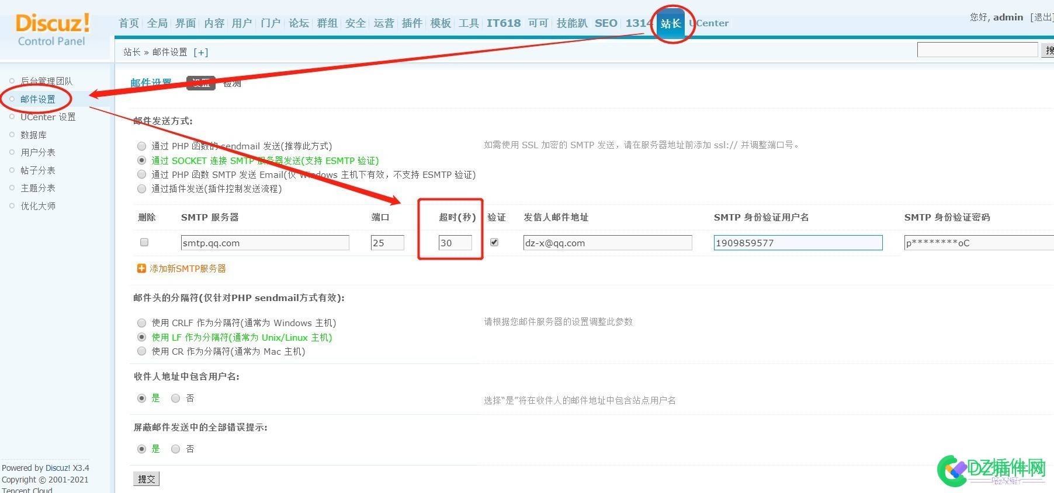Click 站长 in the breadcrumb
This screenshot has width=1054, height=493.
tap(132, 53)
